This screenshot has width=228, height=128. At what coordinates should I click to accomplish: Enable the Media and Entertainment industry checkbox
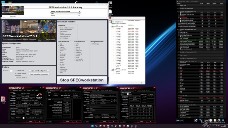pyautogui.click(x=59, y=28)
